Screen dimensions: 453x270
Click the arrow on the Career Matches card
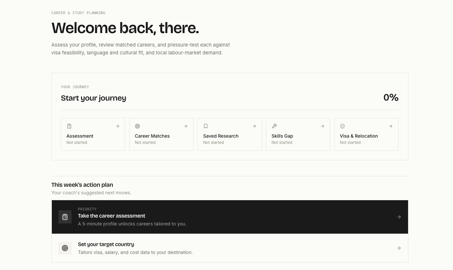186,126
